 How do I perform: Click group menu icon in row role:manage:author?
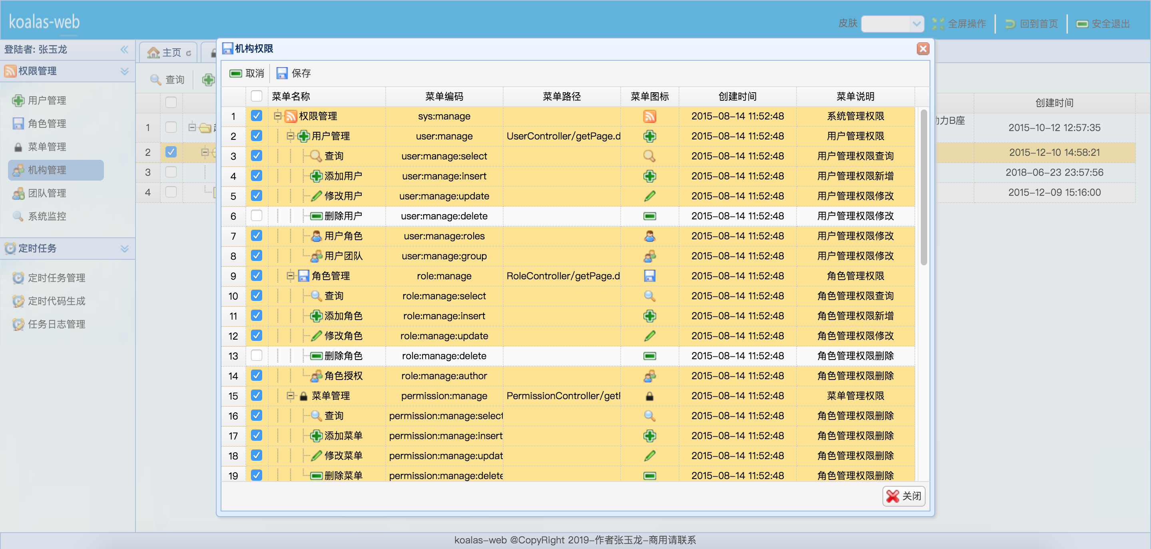pyautogui.click(x=650, y=376)
